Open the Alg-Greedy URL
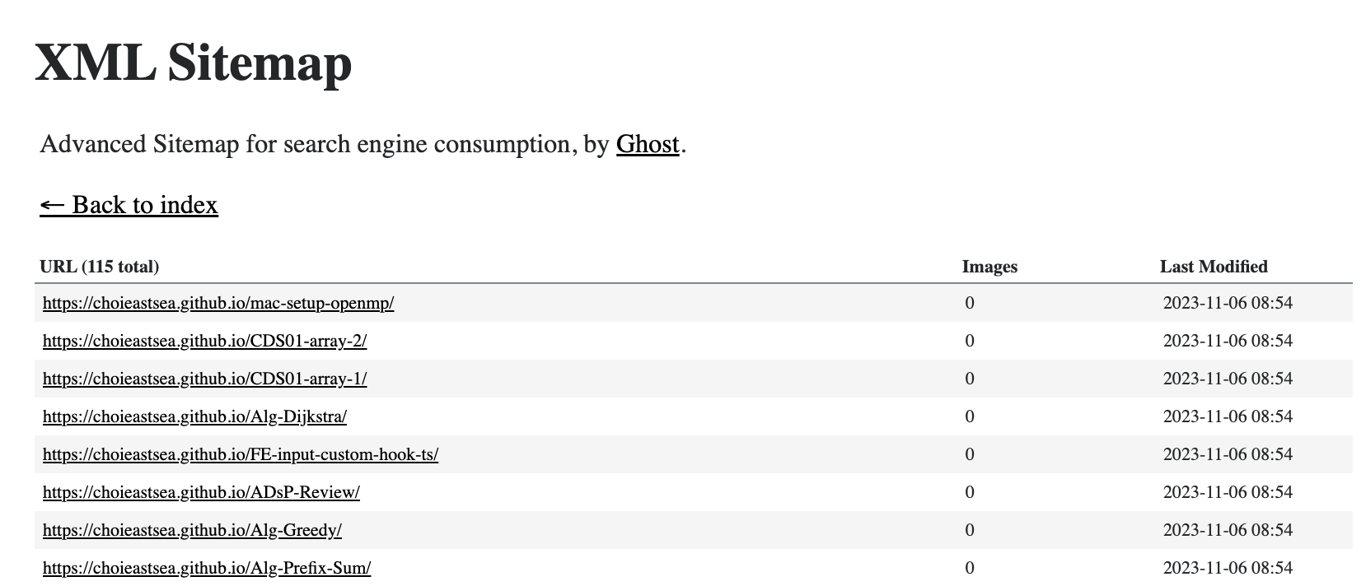Image resolution: width=1366 pixels, height=586 pixels. (x=192, y=530)
